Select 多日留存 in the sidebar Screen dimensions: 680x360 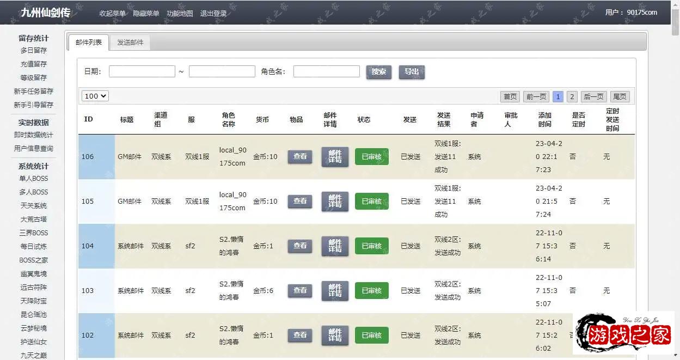click(x=34, y=51)
